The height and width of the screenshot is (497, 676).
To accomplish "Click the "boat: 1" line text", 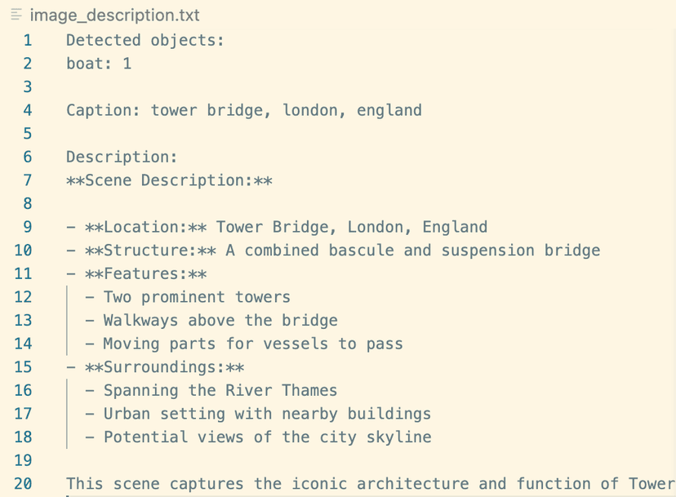I will pyautogui.click(x=99, y=64).
